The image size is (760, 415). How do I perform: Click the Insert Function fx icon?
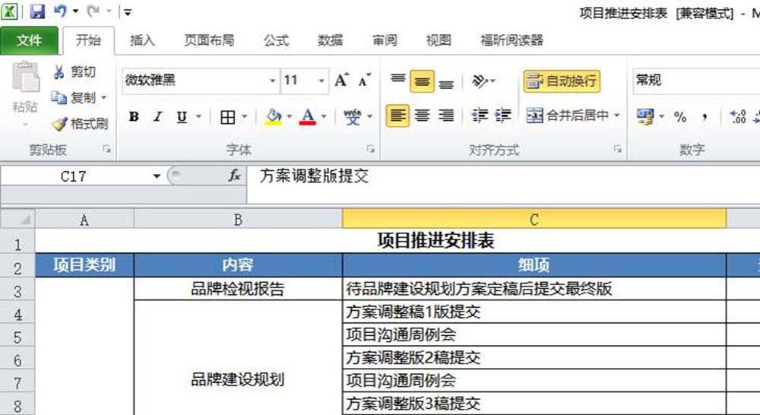(x=235, y=176)
